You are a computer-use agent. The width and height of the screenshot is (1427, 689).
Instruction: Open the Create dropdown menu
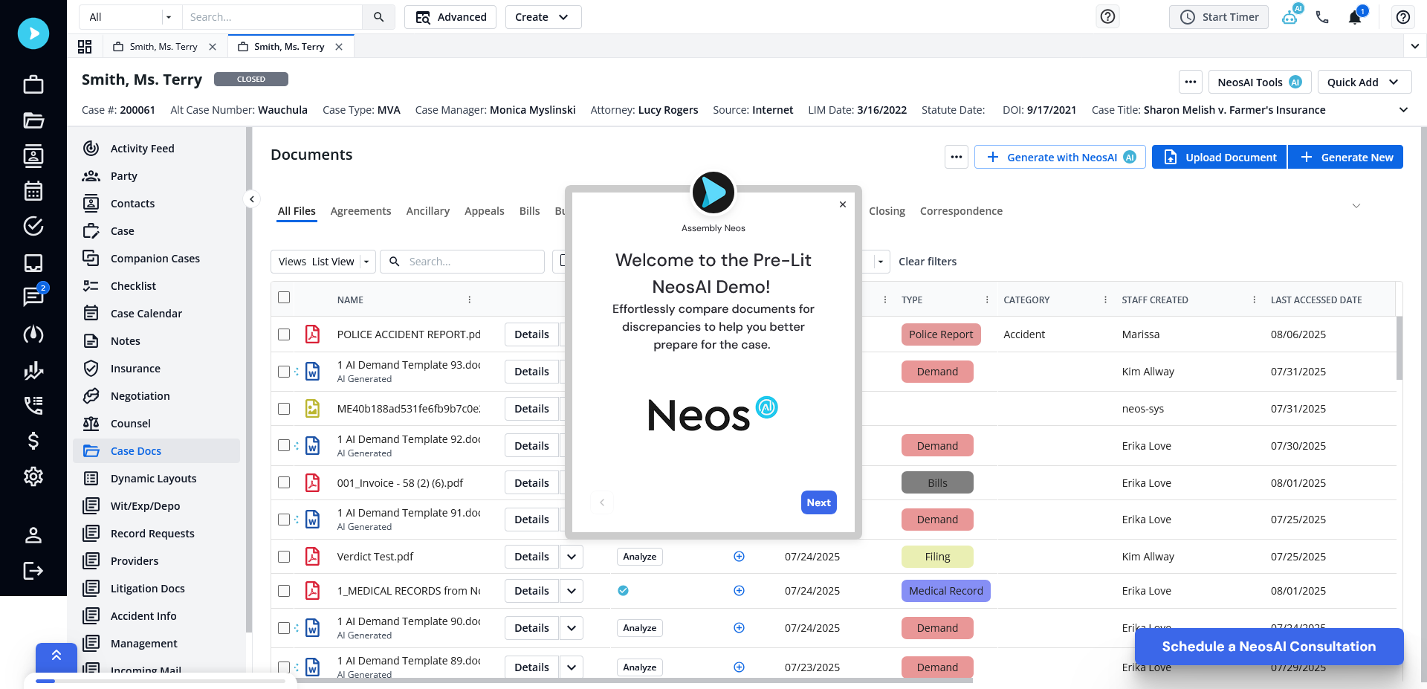[x=543, y=17]
